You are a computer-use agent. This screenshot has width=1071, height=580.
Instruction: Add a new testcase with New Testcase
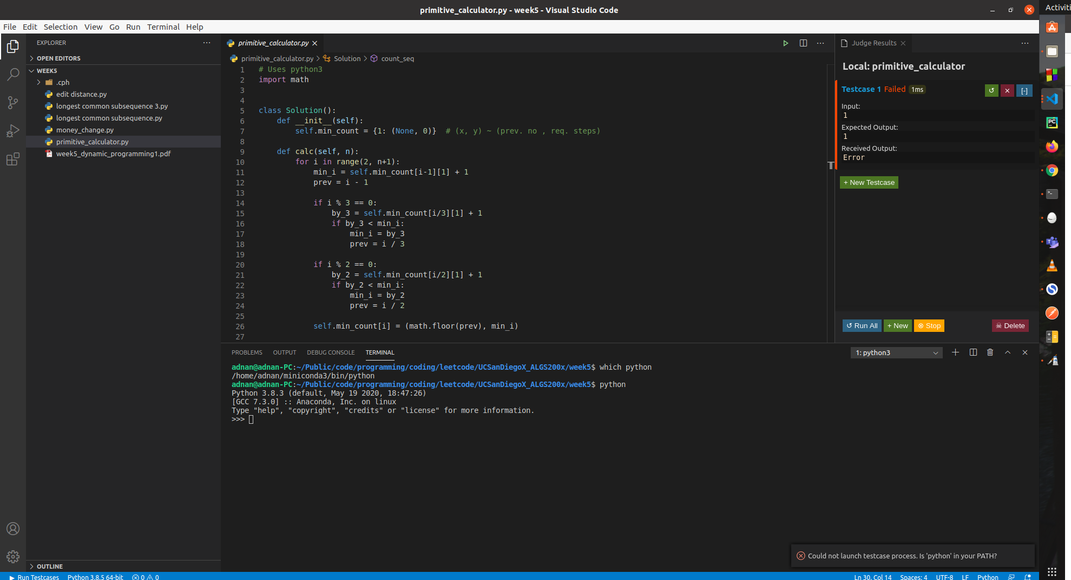tap(869, 182)
